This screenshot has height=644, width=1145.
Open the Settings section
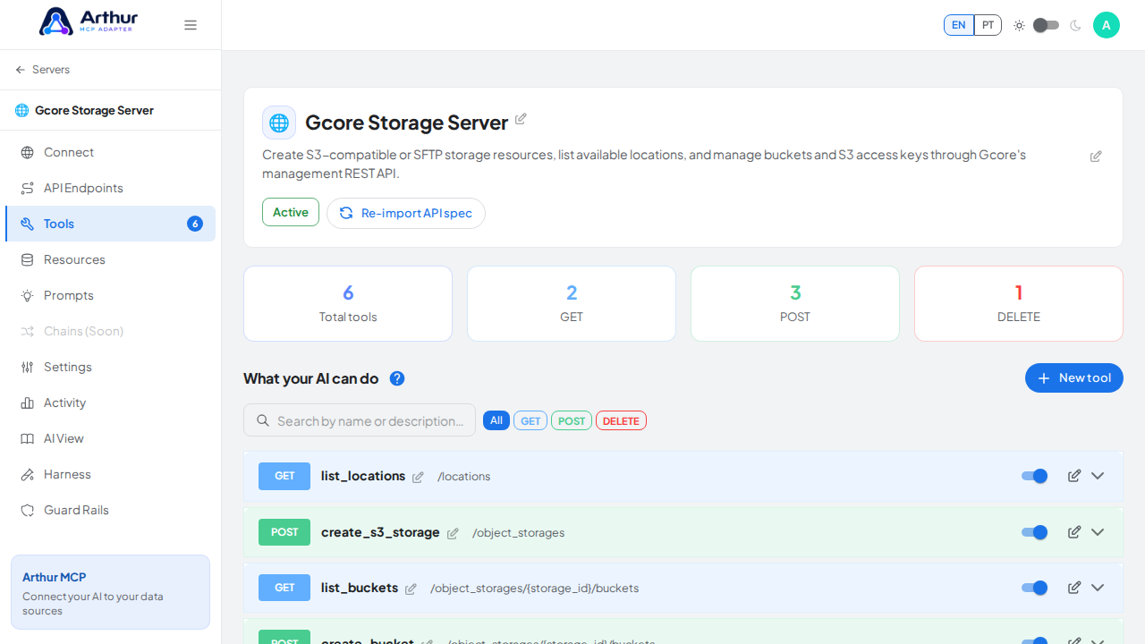pos(110,367)
